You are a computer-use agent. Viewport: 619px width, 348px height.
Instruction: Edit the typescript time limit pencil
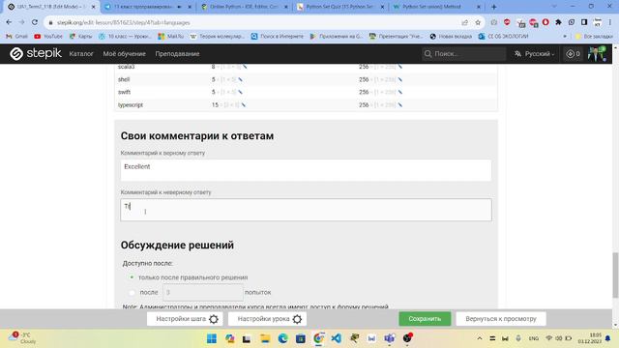click(x=244, y=105)
